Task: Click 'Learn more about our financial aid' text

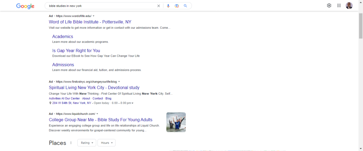Action: point(97,70)
